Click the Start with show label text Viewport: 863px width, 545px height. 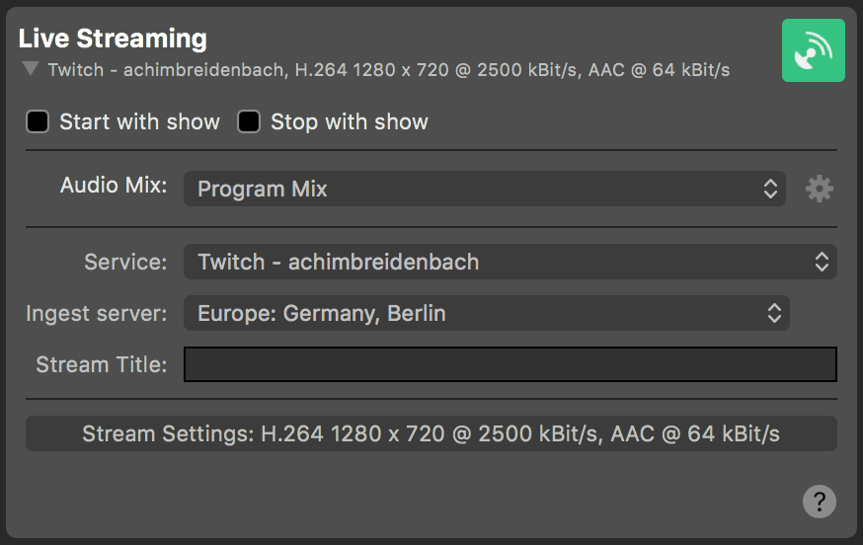point(140,121)
